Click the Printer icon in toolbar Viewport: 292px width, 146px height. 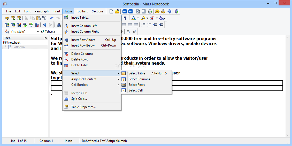150,11
